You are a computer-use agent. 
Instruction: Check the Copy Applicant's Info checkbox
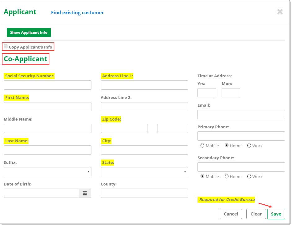(6, 47)
